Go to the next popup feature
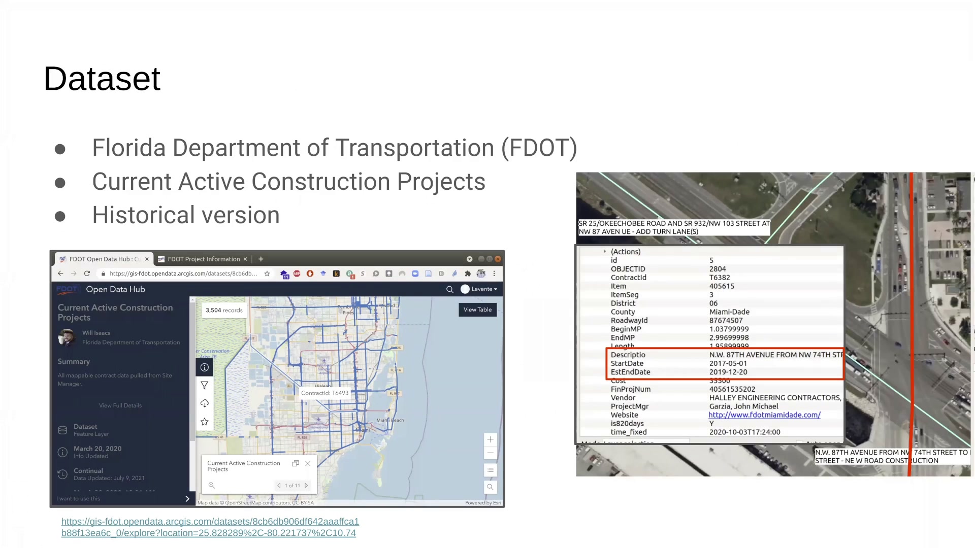Image resolution: width=975 pixels, height=548 pixels. coord(306,486)
